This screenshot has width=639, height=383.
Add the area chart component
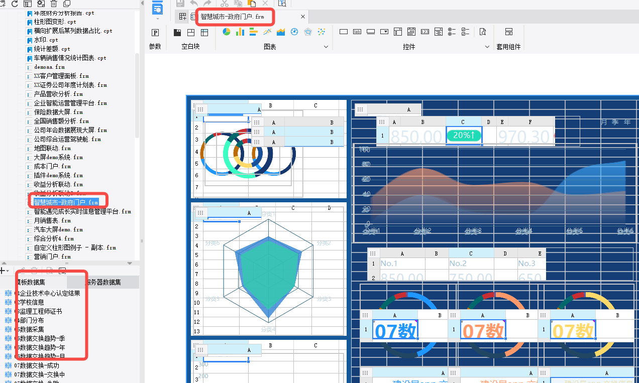pyautogui.click(x=281, y=32)
